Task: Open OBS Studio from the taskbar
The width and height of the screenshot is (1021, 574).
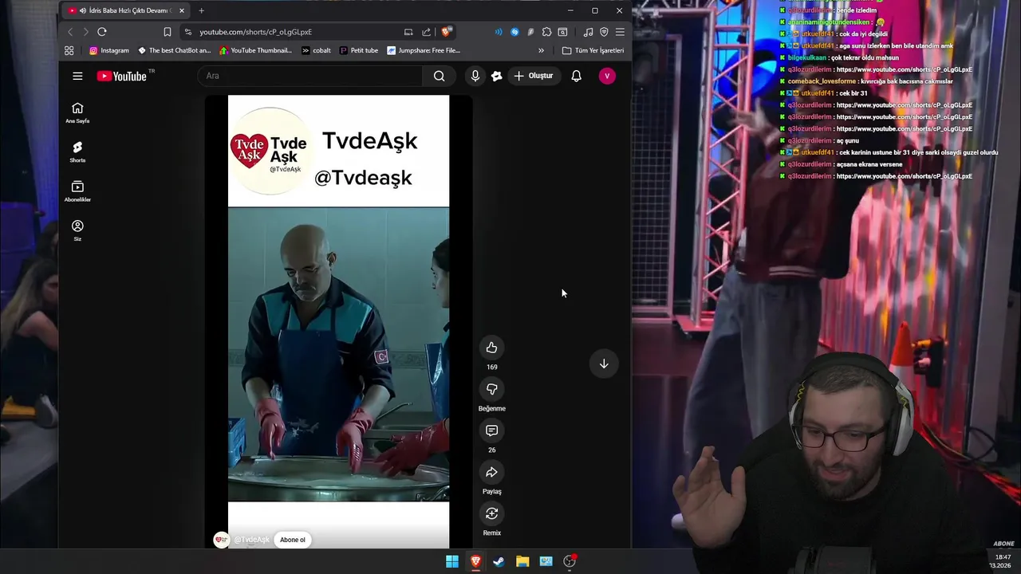Action: [x=570, y=561]
